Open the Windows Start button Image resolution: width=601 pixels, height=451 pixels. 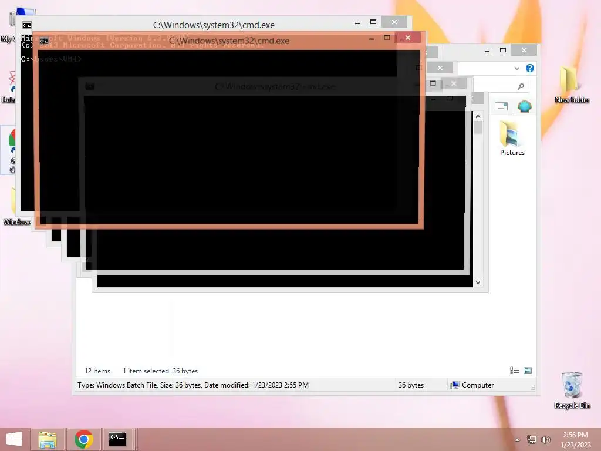[14, 439]
